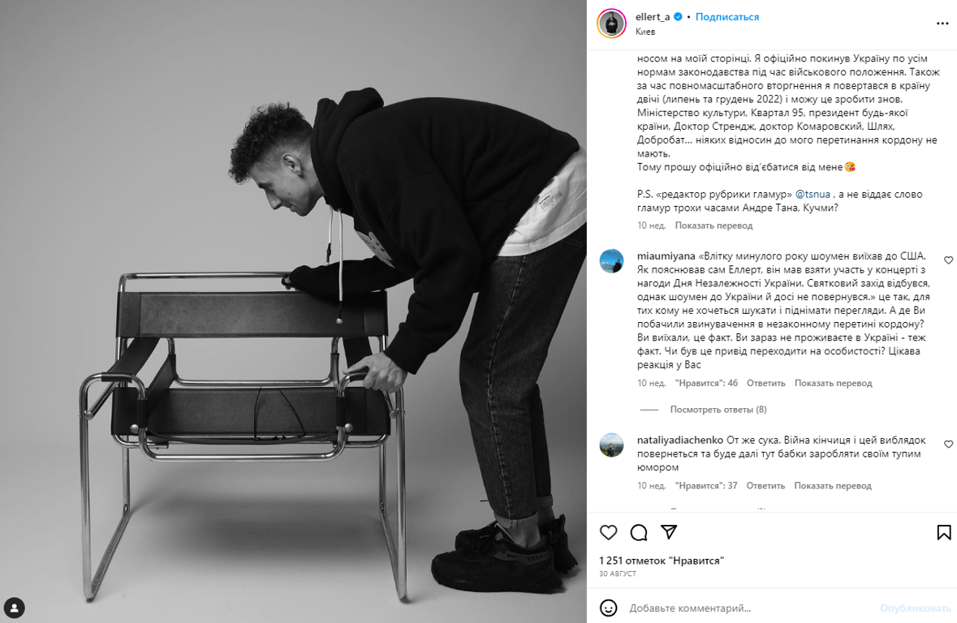Click tagged people icon on photo
The width and height of the screenshot is (957, 623).
pos(14,608)
